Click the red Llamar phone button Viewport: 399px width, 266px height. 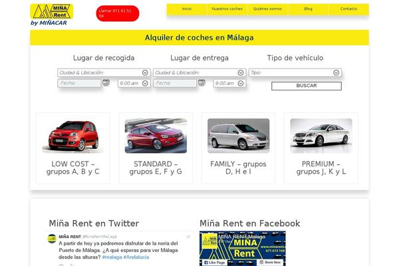(118, 13)
